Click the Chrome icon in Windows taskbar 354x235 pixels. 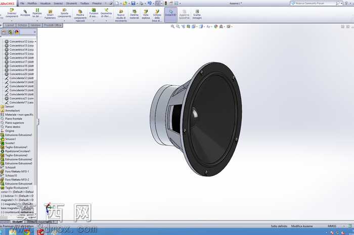coord(27,232)
